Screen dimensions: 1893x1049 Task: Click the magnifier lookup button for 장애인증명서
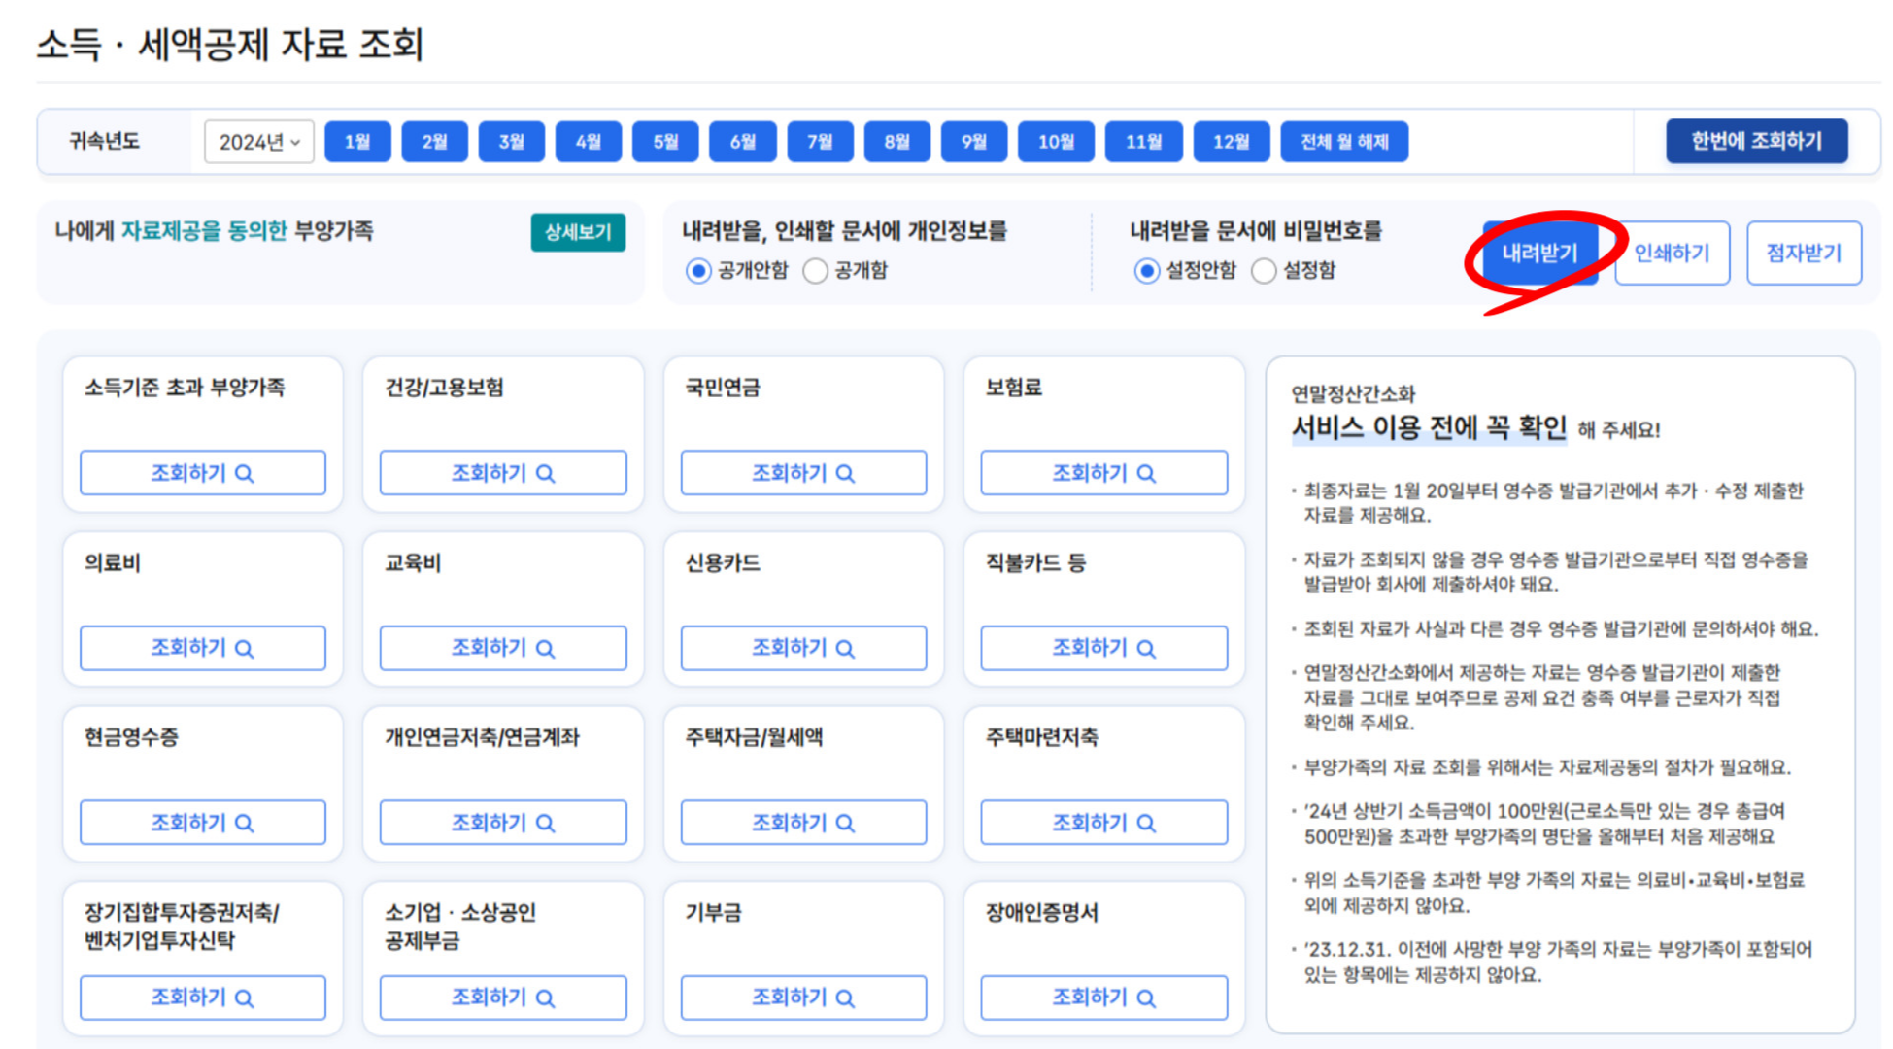pyautogui.click(x=1103, y=998)
